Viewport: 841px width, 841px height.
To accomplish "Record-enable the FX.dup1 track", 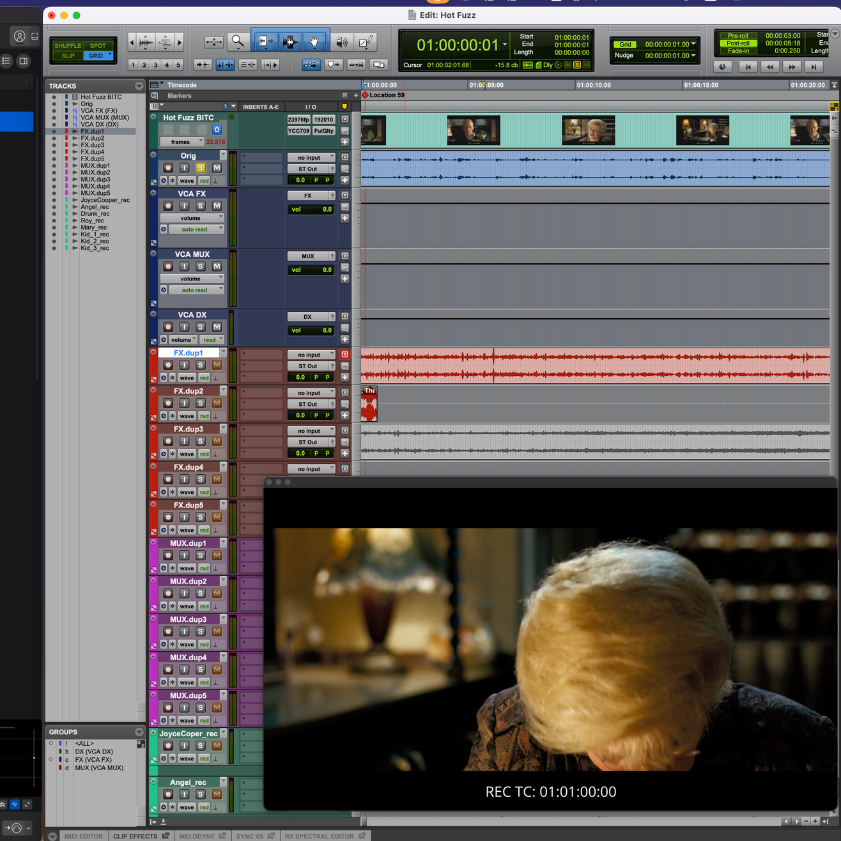I will pyautogui.click(x=168, y=365).
